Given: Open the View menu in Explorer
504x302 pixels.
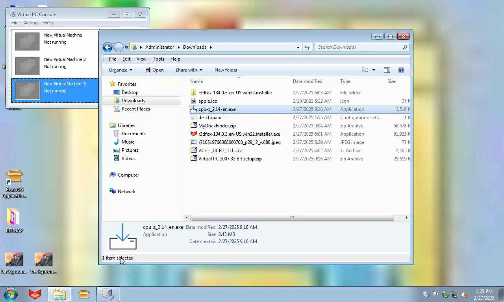Looking at the screenshot, I should (x=141, y=59).
